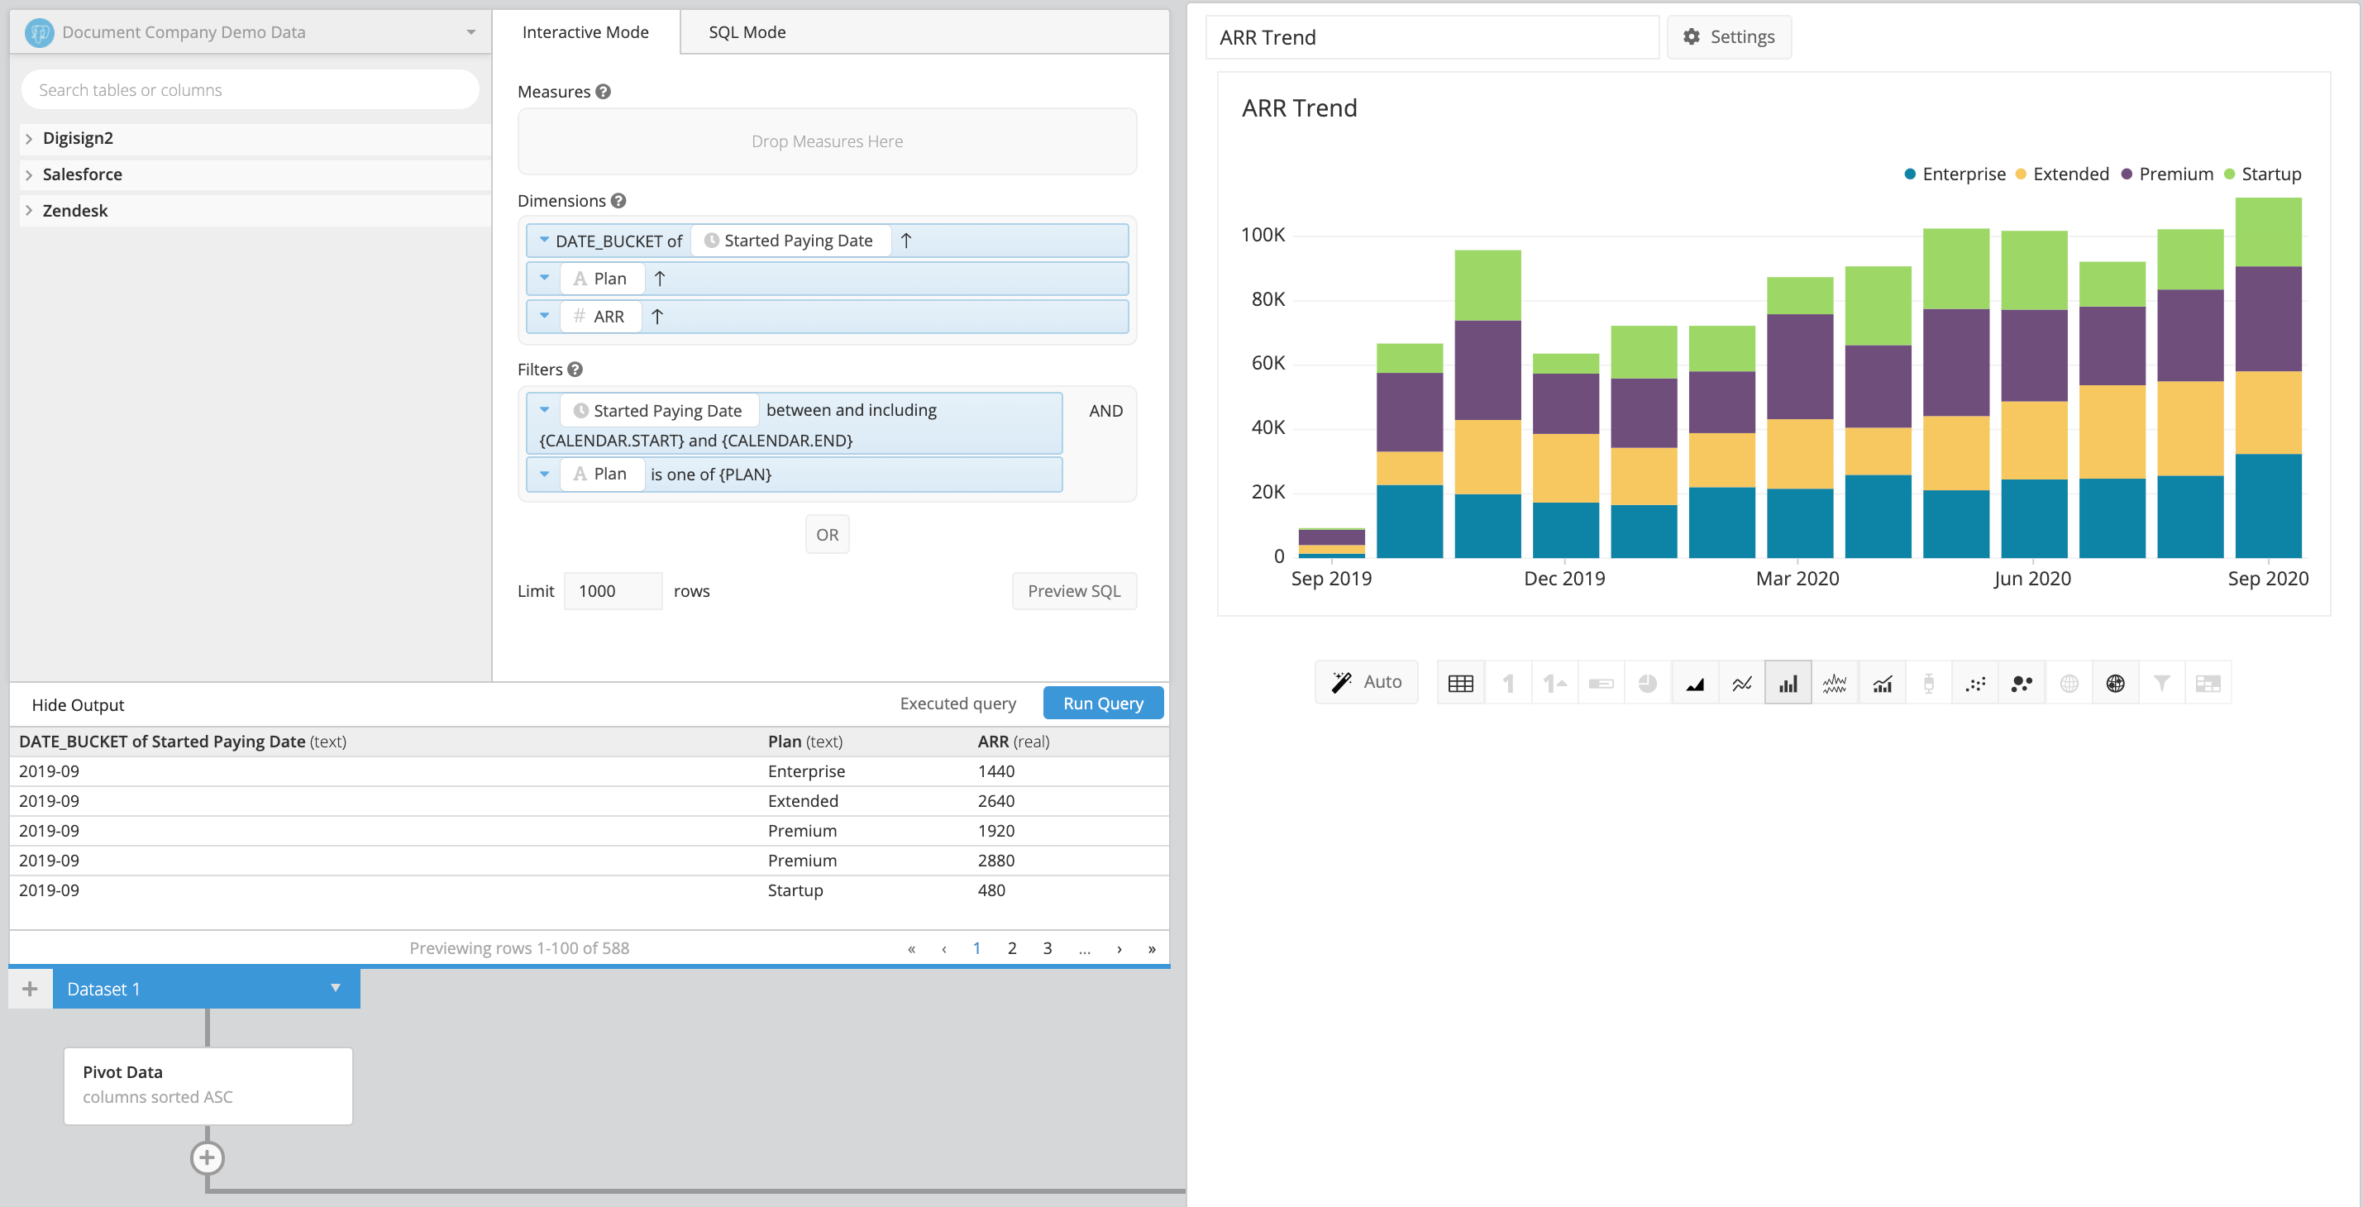Click the row Limit input field
2363x1207 pixels.
(613, 592)
